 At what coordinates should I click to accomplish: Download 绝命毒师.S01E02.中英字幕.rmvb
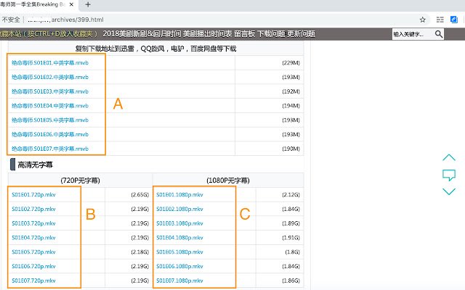(50, 77)
